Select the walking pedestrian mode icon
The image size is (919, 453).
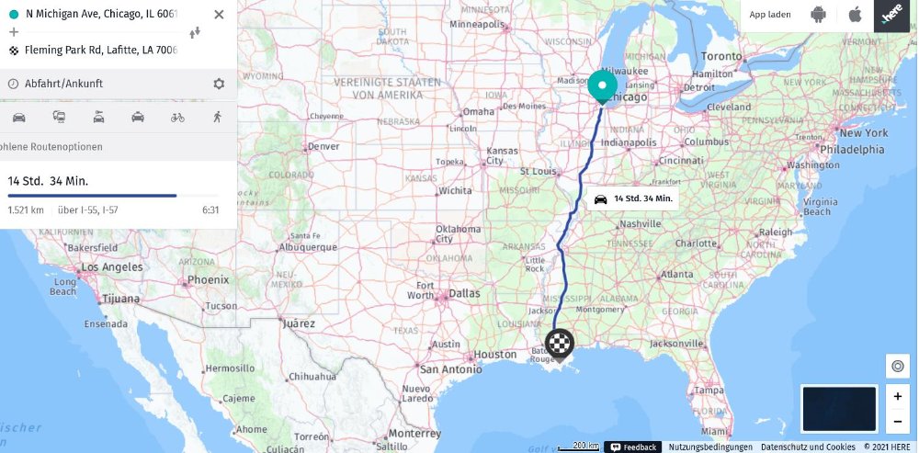[218, 118]
